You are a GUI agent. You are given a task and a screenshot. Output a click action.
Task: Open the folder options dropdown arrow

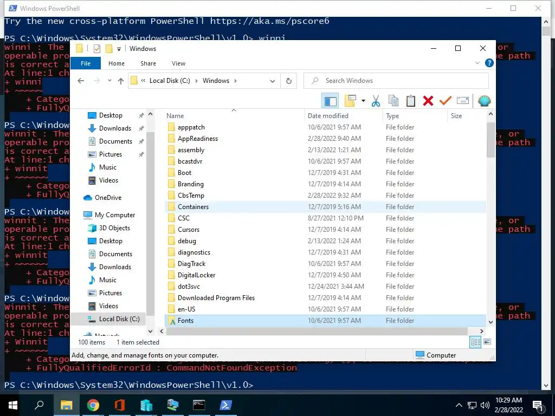[x=363, y=101]
